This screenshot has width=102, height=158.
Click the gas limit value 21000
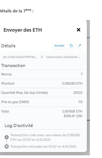(78, 93)
